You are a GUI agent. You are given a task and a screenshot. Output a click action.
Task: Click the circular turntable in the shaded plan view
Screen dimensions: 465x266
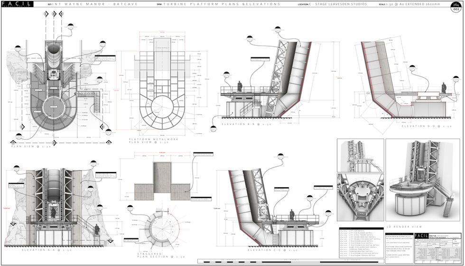coord(54,107)
